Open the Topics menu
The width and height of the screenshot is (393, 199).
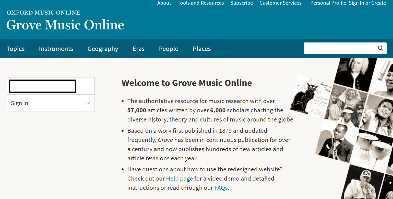[16, 49]
